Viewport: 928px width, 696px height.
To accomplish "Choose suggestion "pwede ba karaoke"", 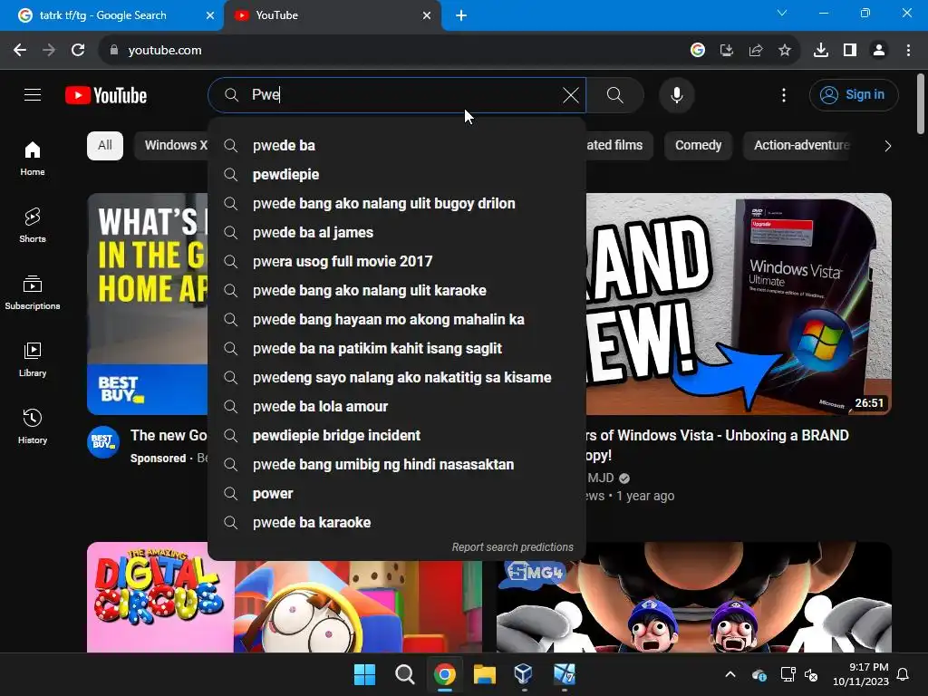I will click(x=397, y=523).
